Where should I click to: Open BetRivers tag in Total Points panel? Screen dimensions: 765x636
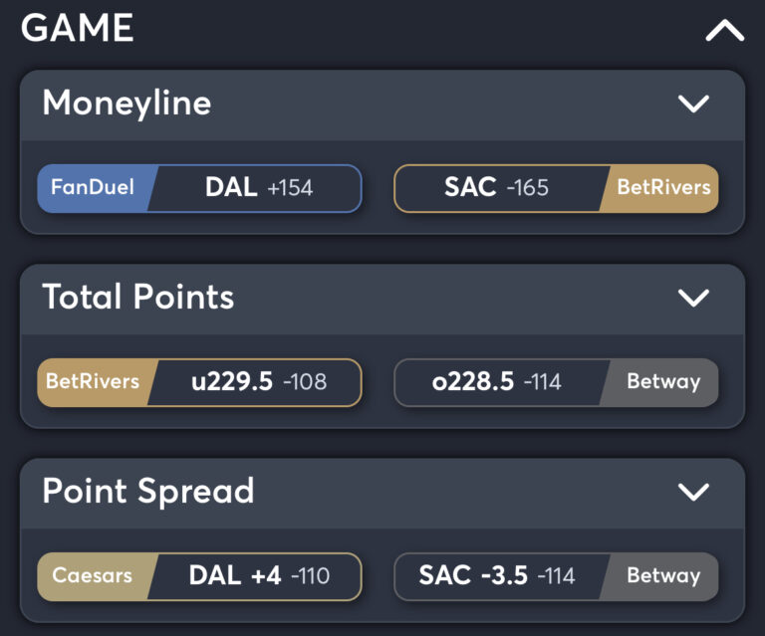(x=93, y=382)
